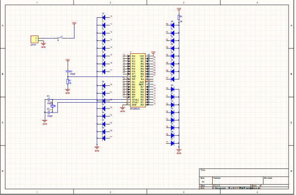Click the Title field in title block

coord(244,172)
